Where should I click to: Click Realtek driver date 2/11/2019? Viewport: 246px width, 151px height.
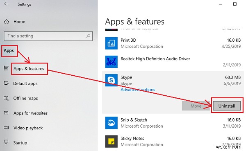tap(232, 65)
